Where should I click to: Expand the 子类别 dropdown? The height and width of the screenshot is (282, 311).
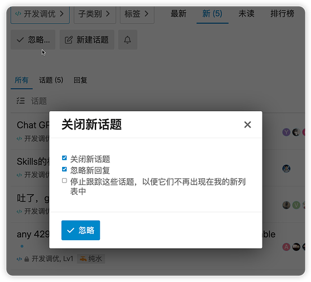(x=95, y=14)
